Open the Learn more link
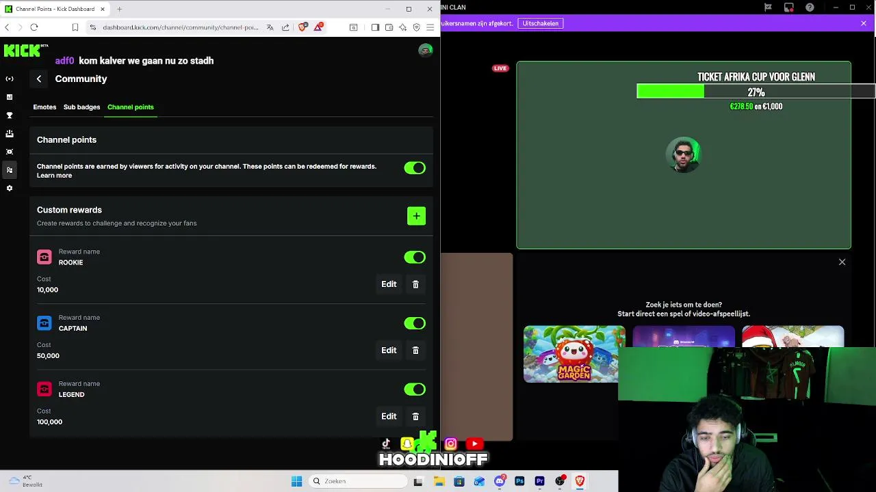 pos(54,176)
